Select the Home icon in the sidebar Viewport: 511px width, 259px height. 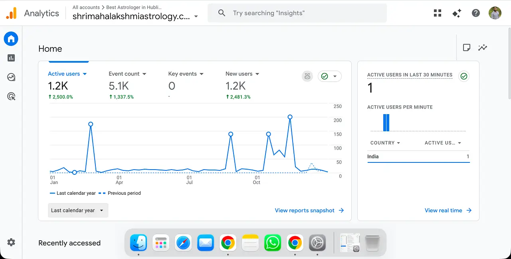(x=11, y=38)
